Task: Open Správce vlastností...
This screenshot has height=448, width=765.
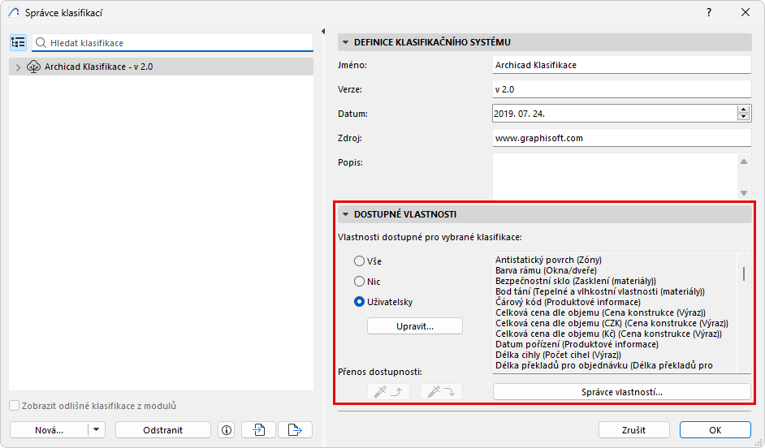Action: (x=621, y=391)
